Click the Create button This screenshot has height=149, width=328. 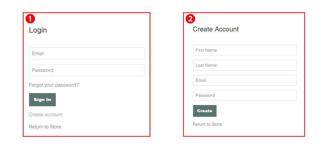pyautogui.click(x=205, y=111)
